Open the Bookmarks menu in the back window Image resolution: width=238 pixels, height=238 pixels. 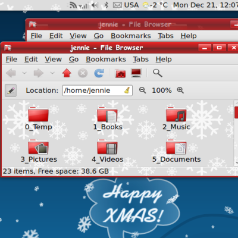pyautogui.click(x=131, y=36)
